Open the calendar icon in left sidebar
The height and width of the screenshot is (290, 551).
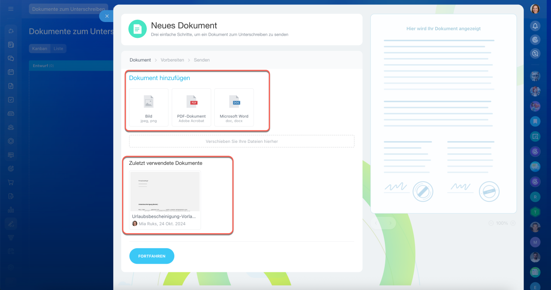(11, 72)
